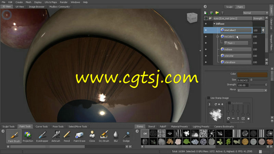Viewport: 274px width, 154px height.
Task: Toggle visibility of irisBase layer
Action: tap(206, 49)
